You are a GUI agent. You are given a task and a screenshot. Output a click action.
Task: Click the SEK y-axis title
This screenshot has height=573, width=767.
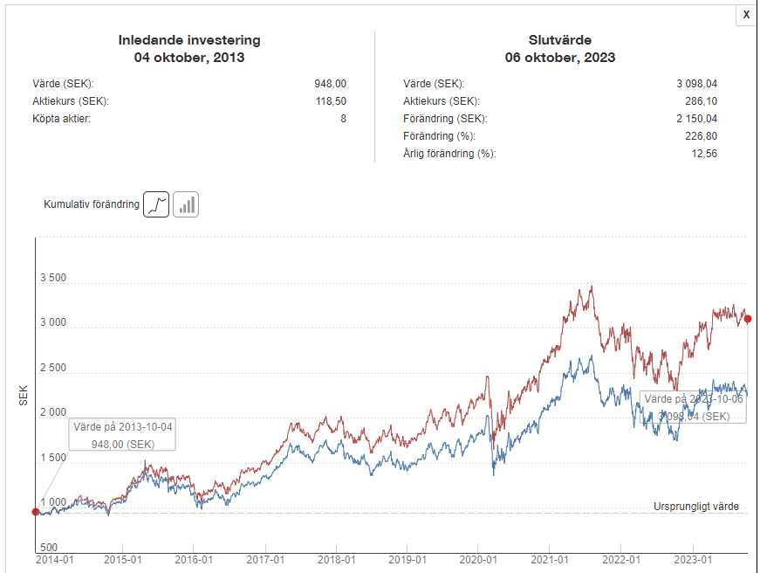tap(24, 395)
